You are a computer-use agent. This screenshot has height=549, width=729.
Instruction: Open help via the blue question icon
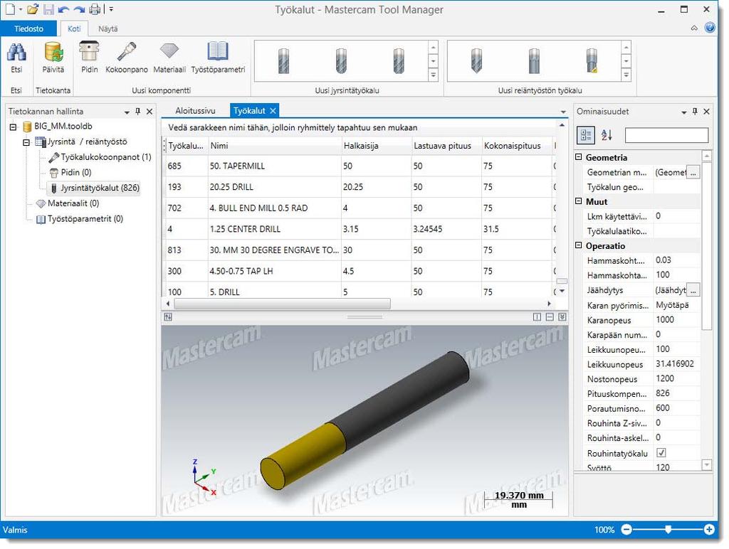click(x=710, y=28)
